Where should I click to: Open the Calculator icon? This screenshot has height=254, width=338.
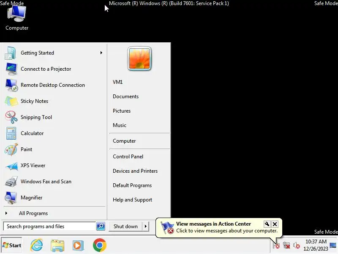tap(11, 133)
